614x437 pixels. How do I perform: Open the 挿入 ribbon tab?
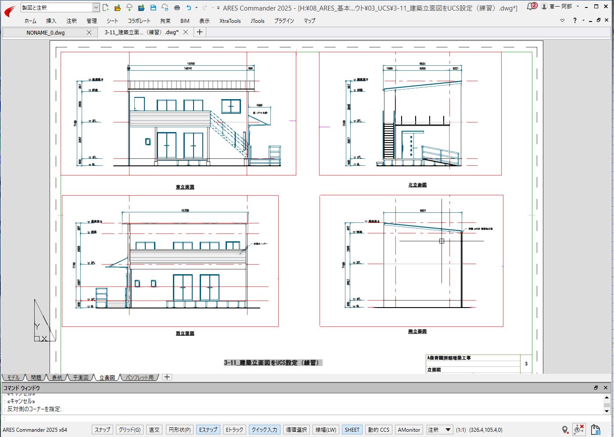[51, 21]
